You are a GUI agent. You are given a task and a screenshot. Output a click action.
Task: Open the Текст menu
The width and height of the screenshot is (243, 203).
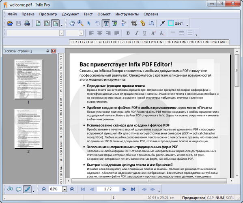point(88,14)
